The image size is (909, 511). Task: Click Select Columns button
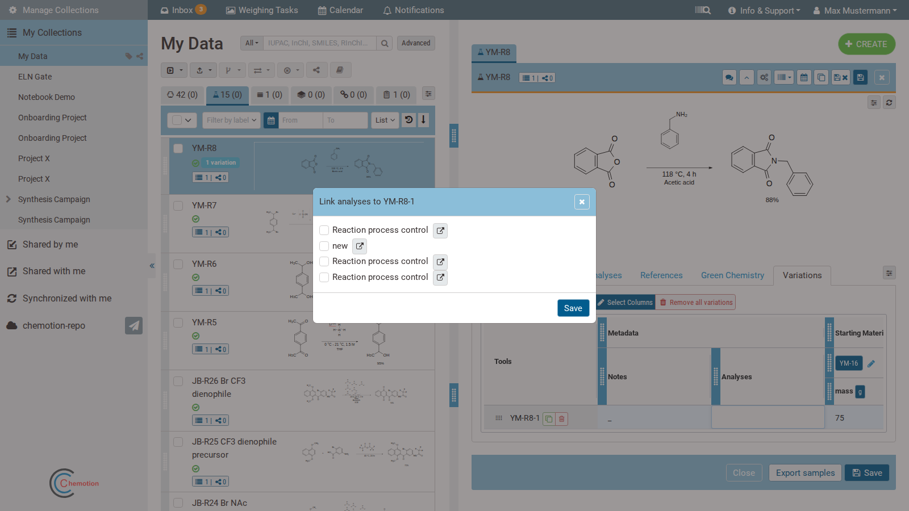(625, 303)
